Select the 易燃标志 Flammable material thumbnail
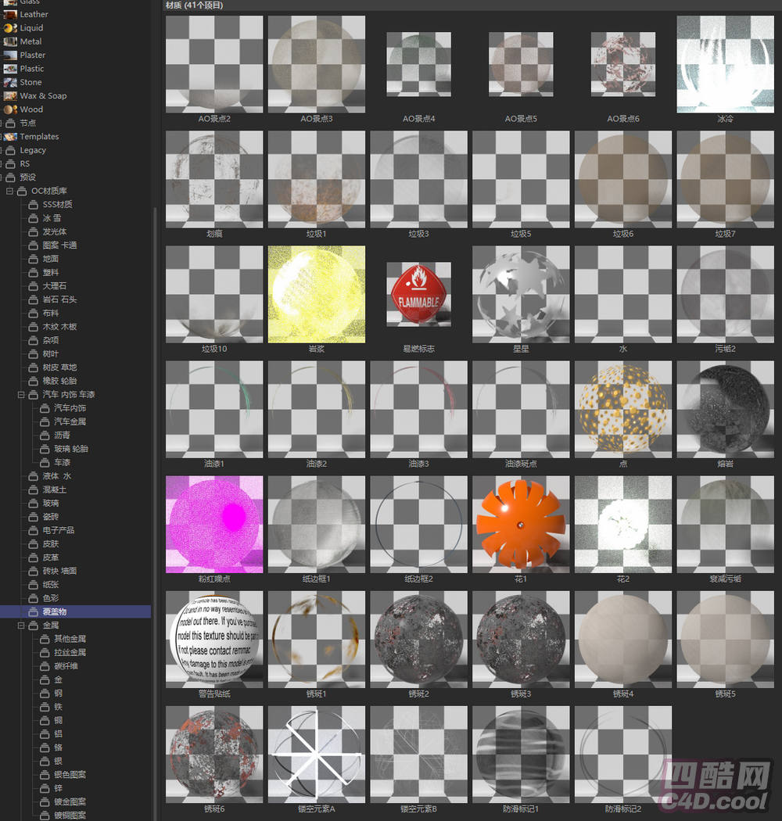 click(418, 294)
